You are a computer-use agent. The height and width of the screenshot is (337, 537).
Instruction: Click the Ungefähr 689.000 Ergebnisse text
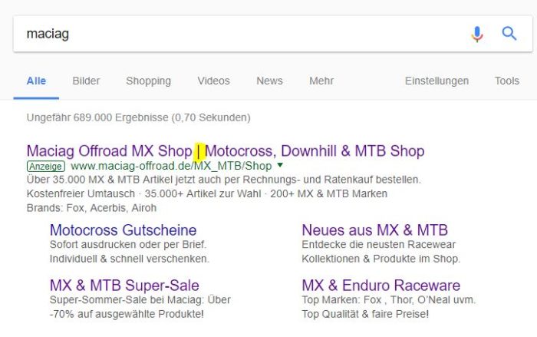click(138, 117)
